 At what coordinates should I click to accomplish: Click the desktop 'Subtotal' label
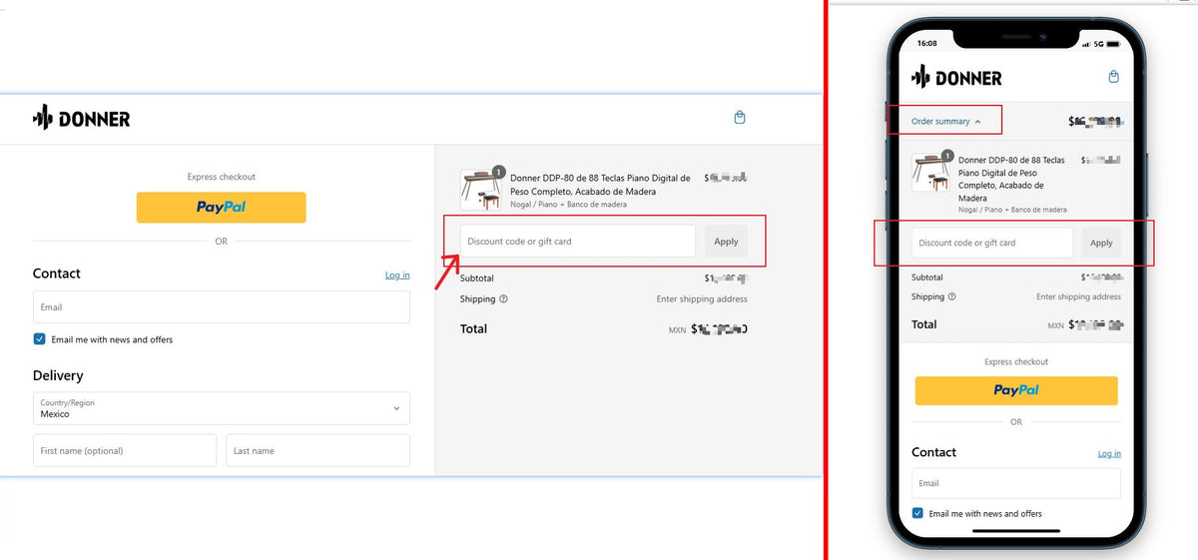[477, 279]
